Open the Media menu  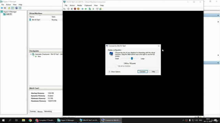(79, 5)
